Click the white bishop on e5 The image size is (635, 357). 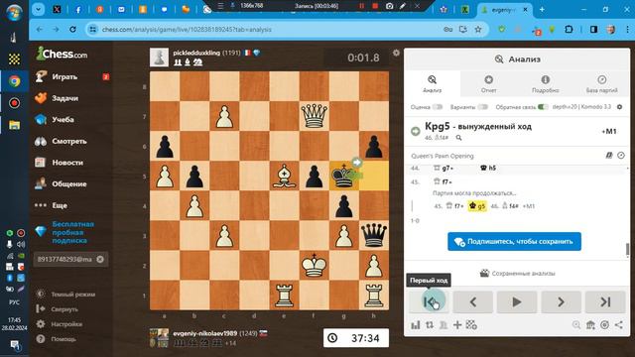[x=284, y=177]
